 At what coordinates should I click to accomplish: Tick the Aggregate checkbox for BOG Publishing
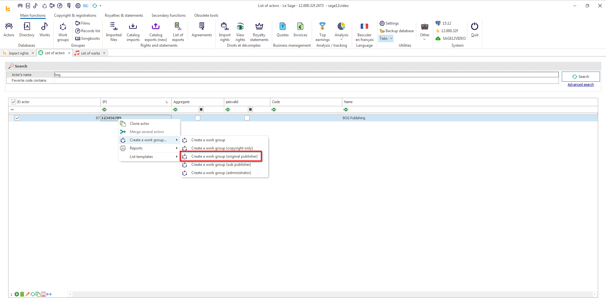click(198, 118)
